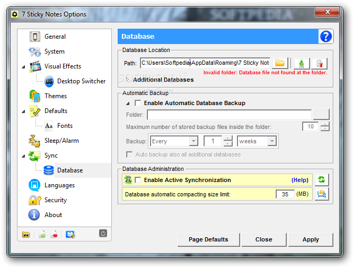Click the Languages speech bubble icon
Viewport: 354px width, 268px height.
point(34,185)
